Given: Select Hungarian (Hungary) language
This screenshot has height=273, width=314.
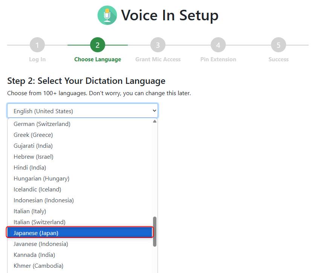Looking at the screenshot, I should pos(80,179).
